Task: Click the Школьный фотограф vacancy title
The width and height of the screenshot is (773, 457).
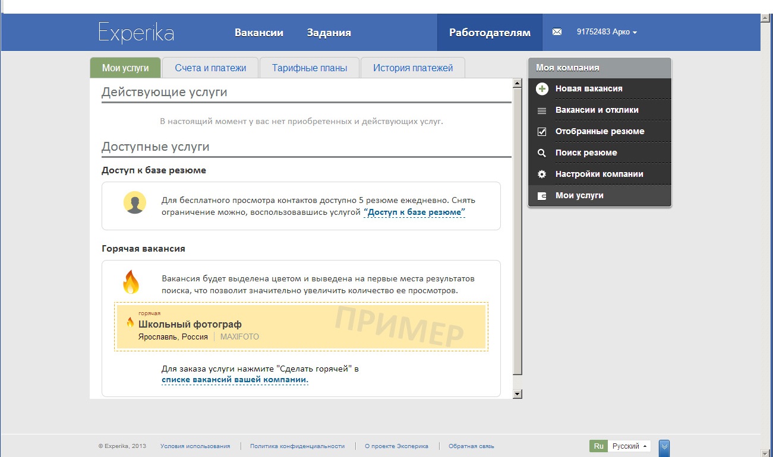Action: point(190,324)
